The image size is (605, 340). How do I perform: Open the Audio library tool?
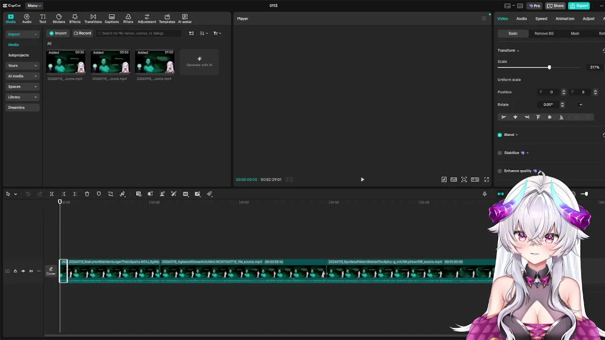(x=26, y=18)
